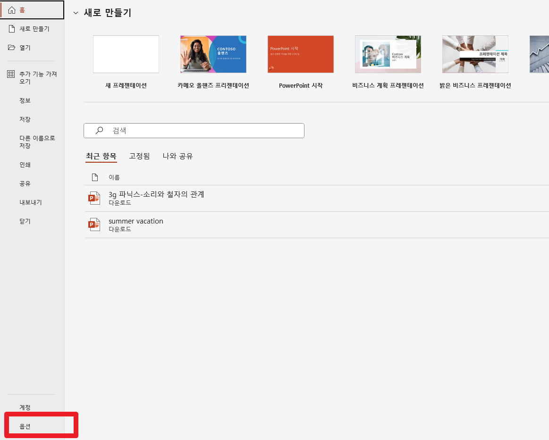Choose the 카메오 올핸즈 프레젠테이션 template
Screen dimensions: 549x440
pos(213,54)
